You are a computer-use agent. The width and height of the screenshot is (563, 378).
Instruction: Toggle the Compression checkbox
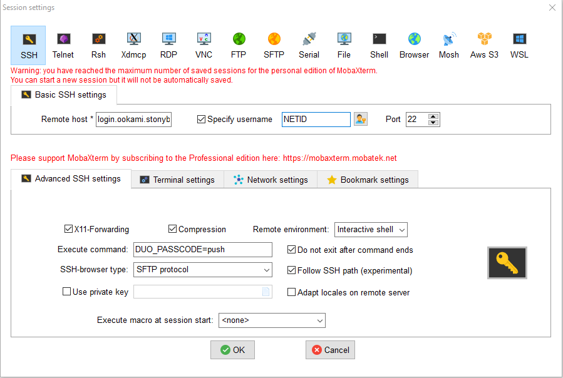pyautogui.click(x=172, y=228)
